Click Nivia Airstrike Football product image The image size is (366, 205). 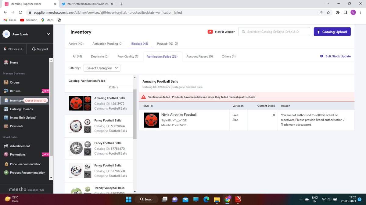[x=151, y=120]
